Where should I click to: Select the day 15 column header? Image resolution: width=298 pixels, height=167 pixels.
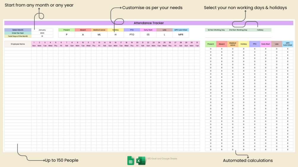110,44
